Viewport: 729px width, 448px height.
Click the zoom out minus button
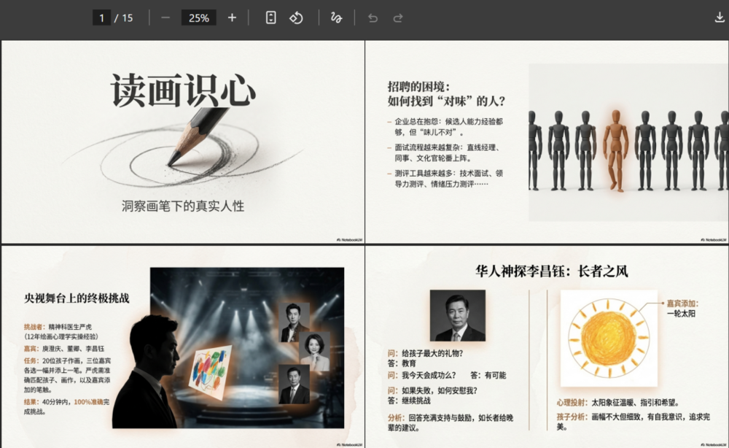point(165,18)
